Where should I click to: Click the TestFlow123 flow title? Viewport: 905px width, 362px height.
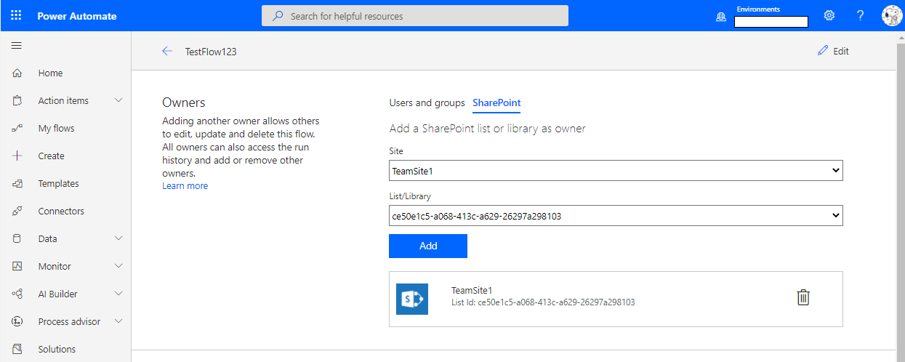211,52
